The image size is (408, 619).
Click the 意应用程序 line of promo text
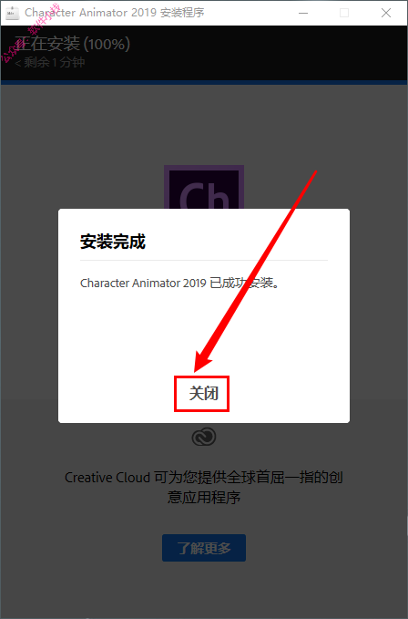[204, 497]
